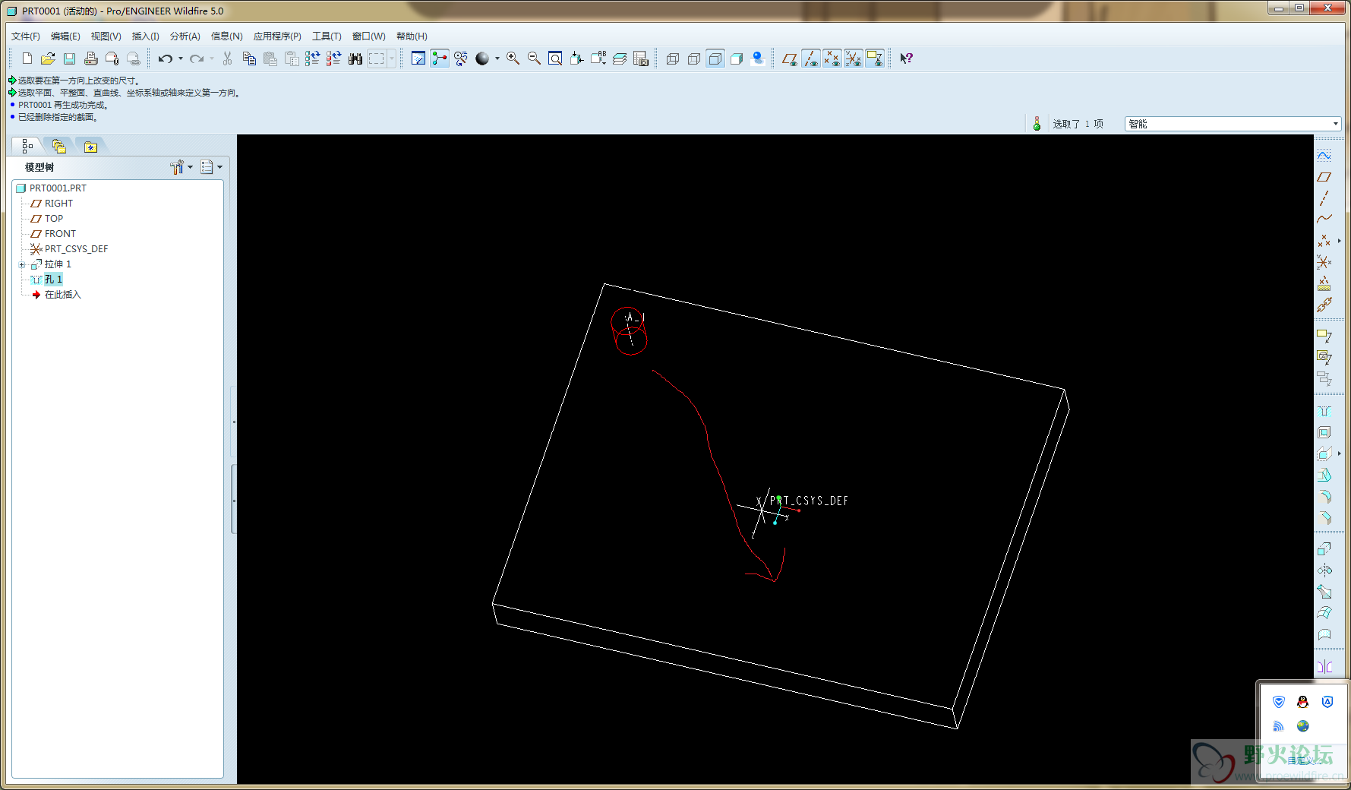The width and height of the screenshot is (1351, 790).
Task: Select the Revolve tool in right toolbar
Action: (1324, 570)
